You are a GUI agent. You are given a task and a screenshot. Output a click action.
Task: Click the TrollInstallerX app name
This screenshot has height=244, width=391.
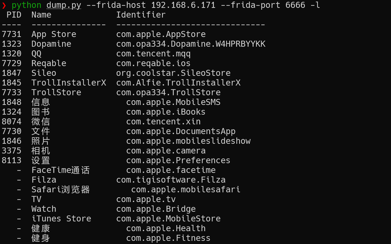coord(69,83)
